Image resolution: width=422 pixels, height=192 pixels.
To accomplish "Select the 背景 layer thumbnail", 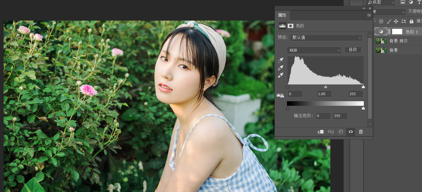I will pos(381,50).
